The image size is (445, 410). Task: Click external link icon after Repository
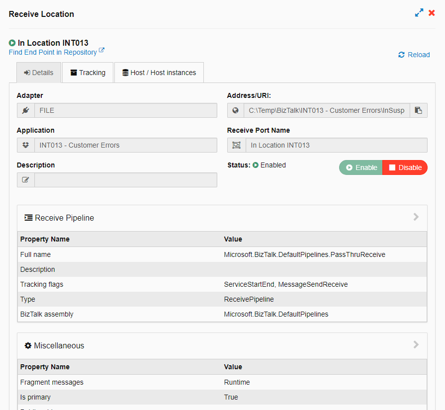tap(101, 51)
